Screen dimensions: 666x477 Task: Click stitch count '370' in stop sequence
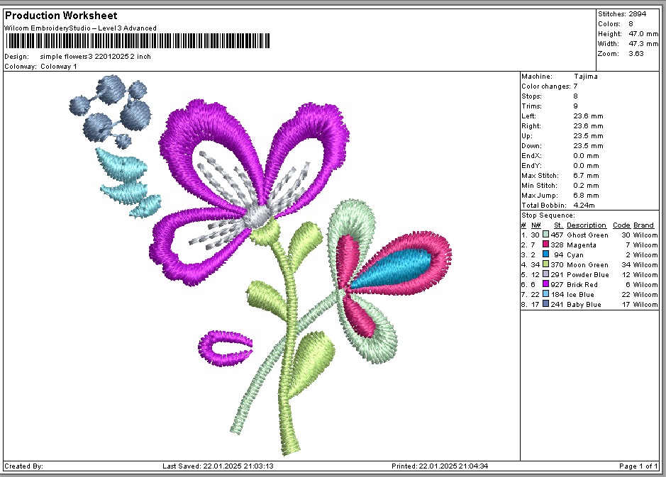(557, 265)
